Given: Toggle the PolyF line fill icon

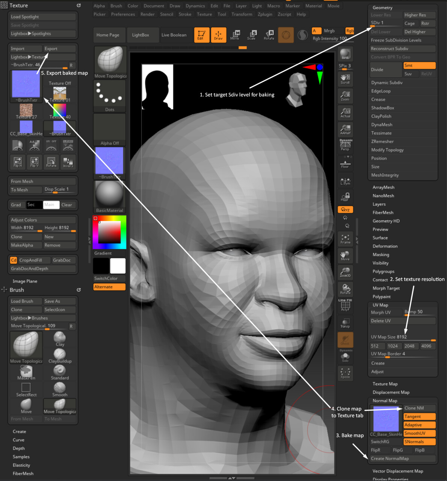Looking at the screenshot, I should [345, 306].
